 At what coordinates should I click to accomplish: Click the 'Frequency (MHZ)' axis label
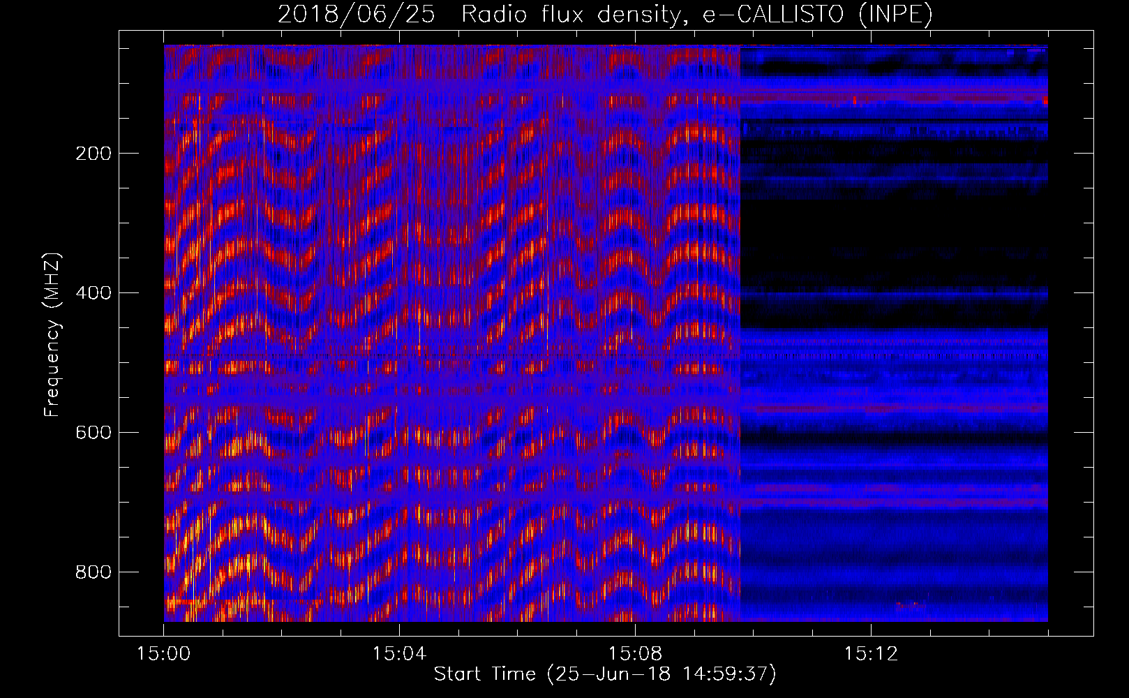point(52,334)
